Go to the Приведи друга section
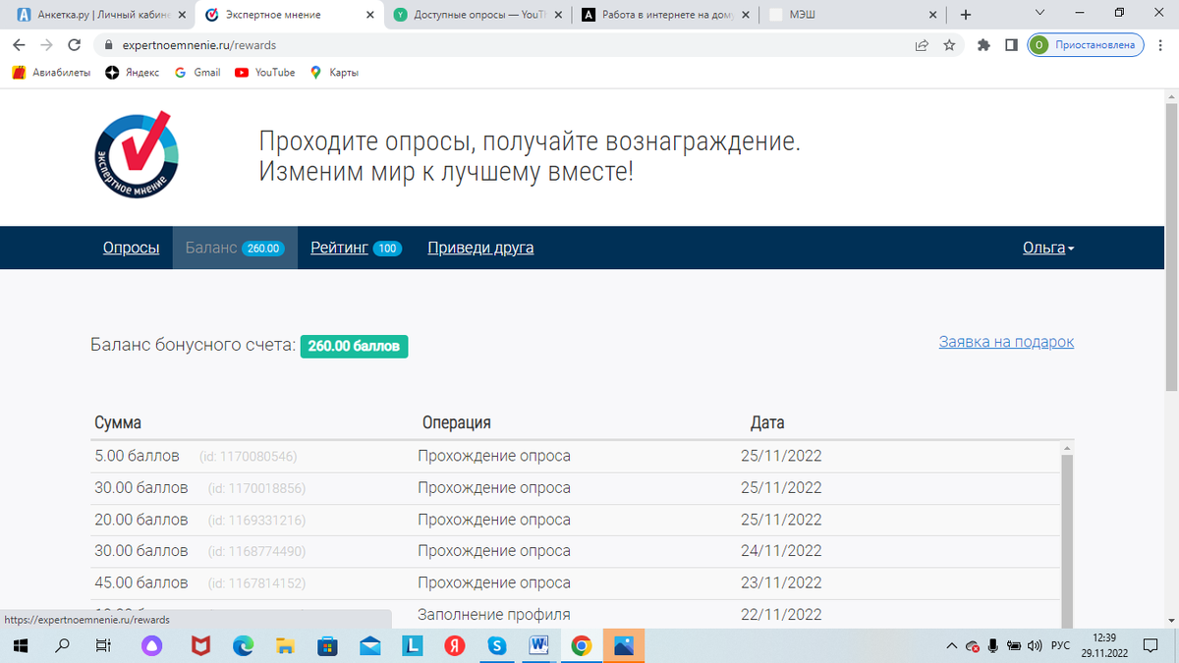 (x=479, y=248)
